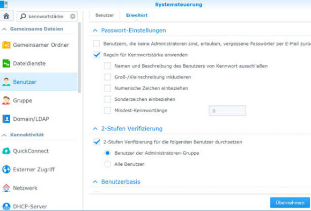Check Mindest-Kennwortlänge option

[107, 110]
